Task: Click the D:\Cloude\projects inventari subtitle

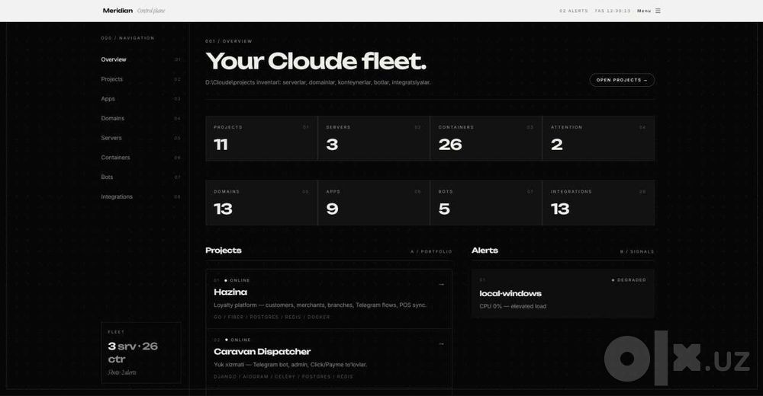Action: 318,82
